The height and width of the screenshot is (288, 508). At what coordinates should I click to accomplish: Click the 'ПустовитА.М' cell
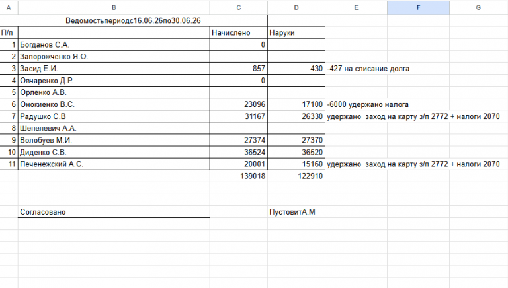[296, 212]
